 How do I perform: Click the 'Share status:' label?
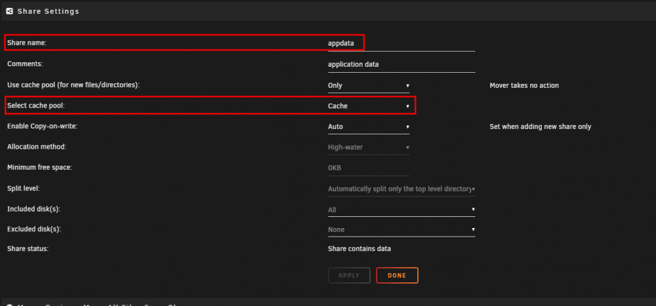tap(28, 249)
